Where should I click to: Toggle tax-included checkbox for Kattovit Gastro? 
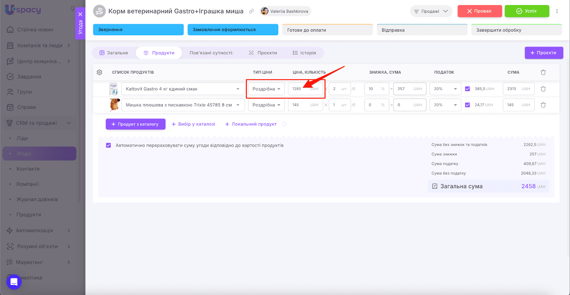[x=467, y=89]
